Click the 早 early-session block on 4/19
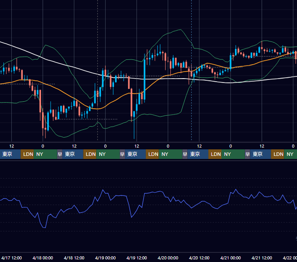Screen dimensions: 297x262 tap(122, 154)
